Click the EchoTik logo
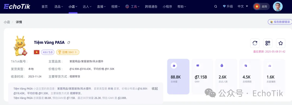The image size is (292, 105). (x=17, y=6)
